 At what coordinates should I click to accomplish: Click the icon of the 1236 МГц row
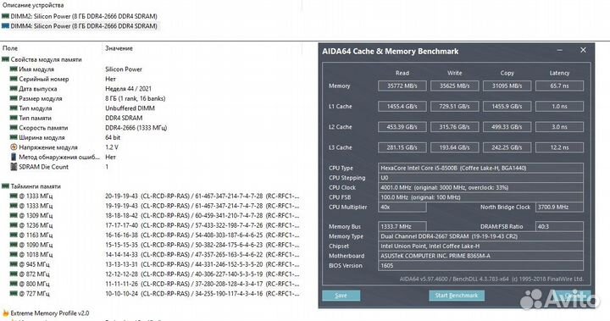tap(14, 225)
